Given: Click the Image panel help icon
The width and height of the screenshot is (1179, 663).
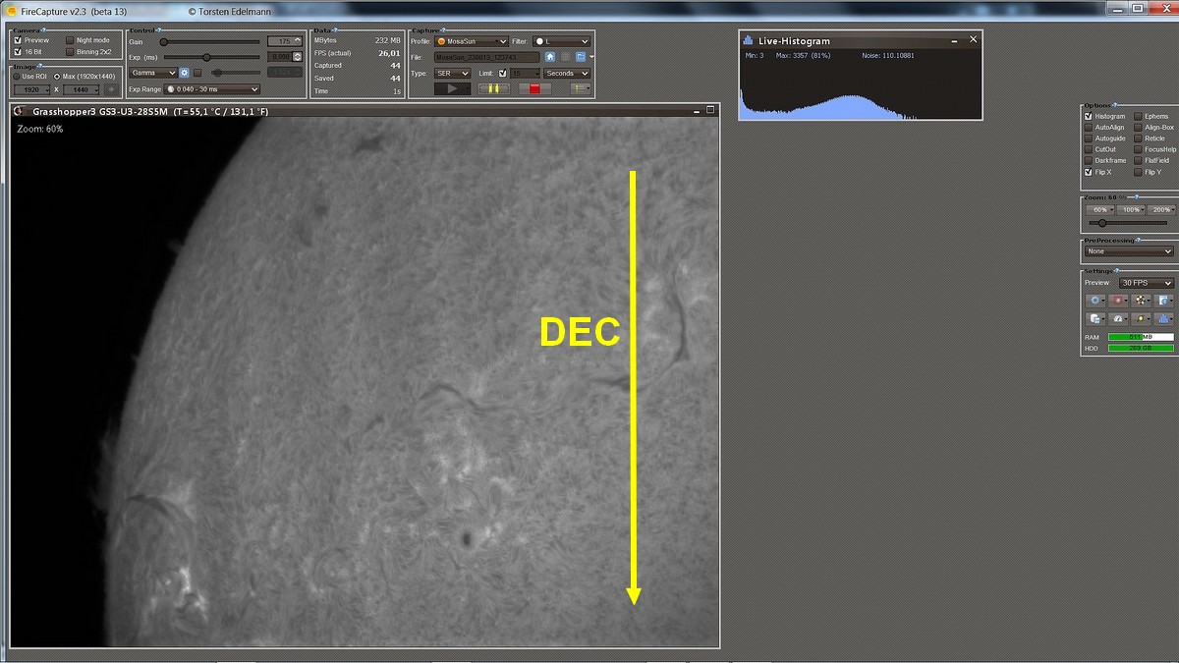Looking at the screenshot, I should [38, 66].
